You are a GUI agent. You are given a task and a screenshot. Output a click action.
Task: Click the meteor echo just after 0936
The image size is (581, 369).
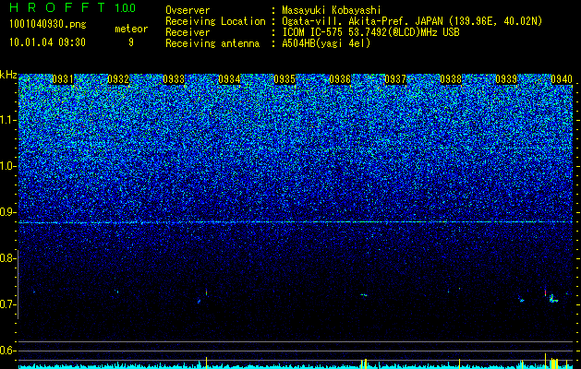tap(364, 295)
